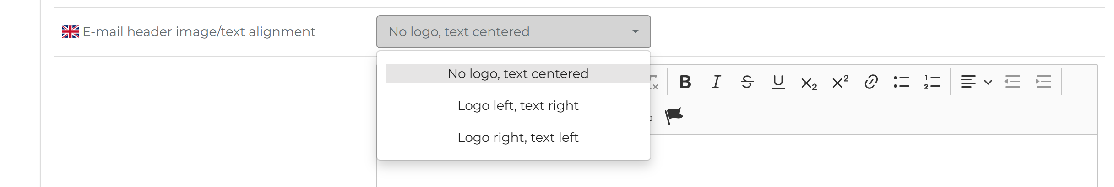Choose "Logo left, text right" option
Screen dimensions: 1114x187
[x=518, y=105]
